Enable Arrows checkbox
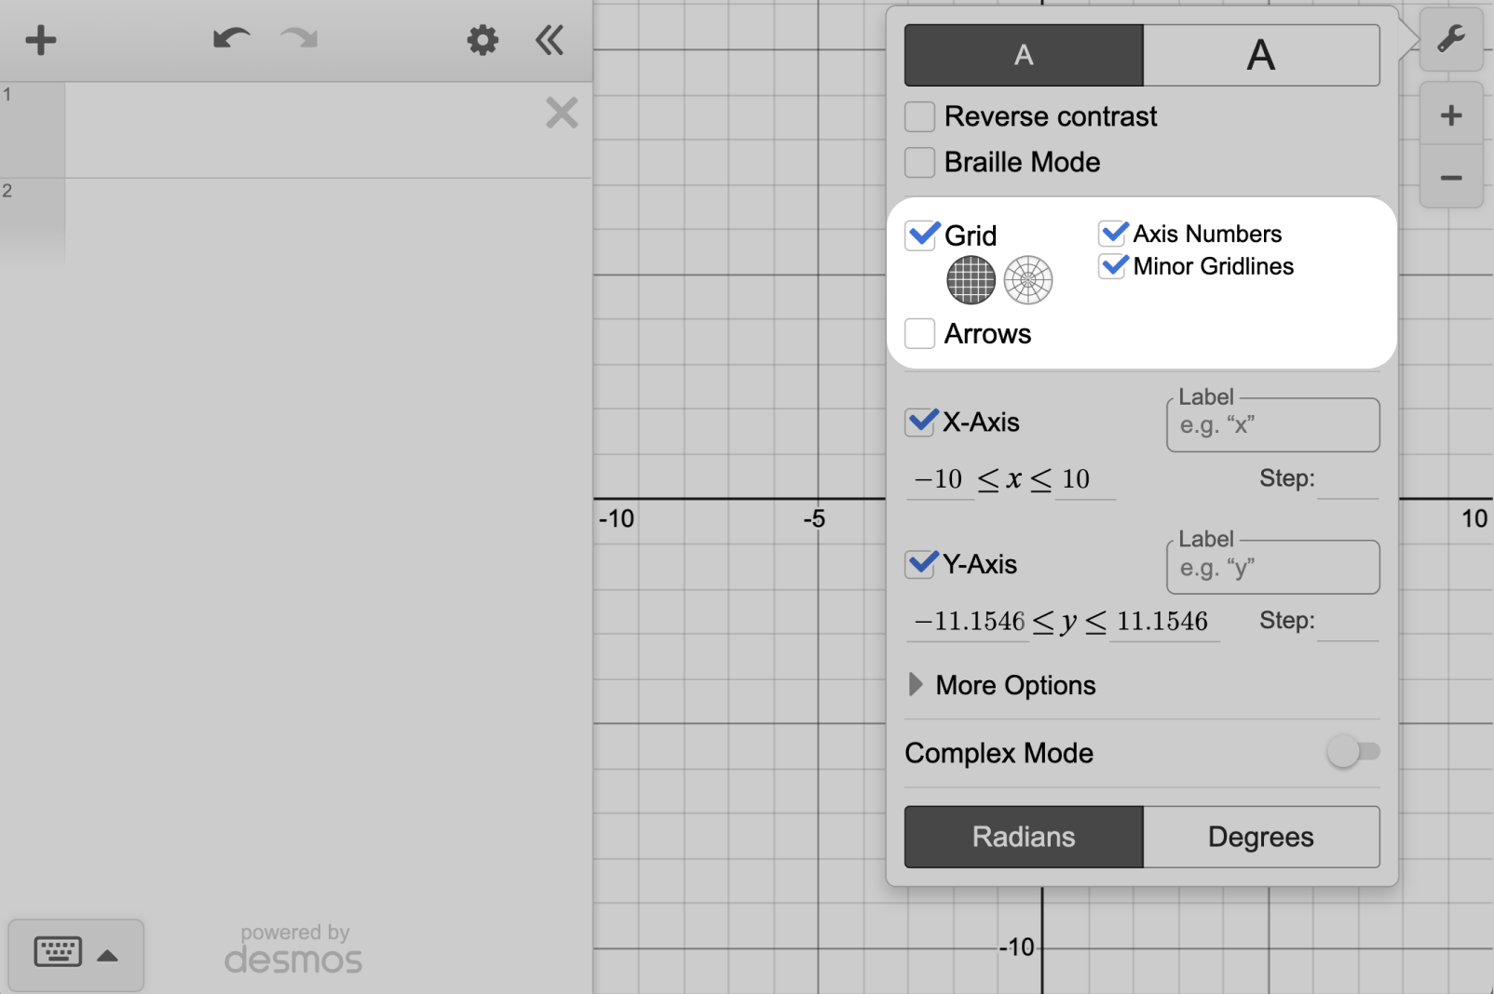 [919, 333]
